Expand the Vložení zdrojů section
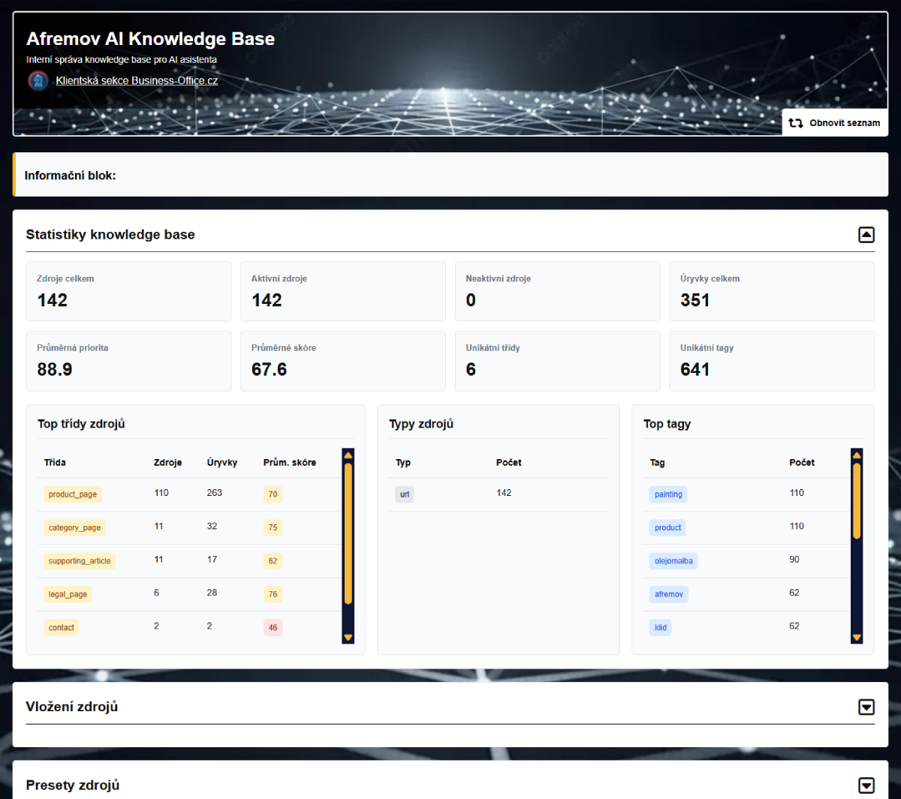Image resolution: width=901 pixels, height=799 pixels. pos(866,707)
